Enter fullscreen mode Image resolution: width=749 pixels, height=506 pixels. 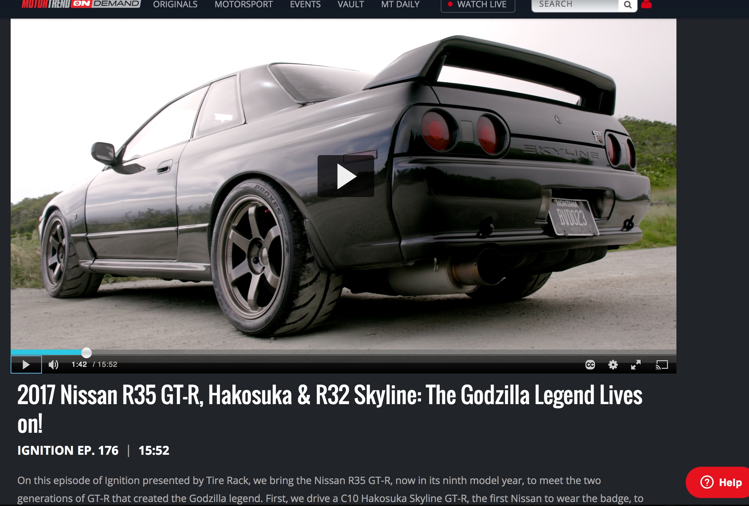tap(636, 365)
